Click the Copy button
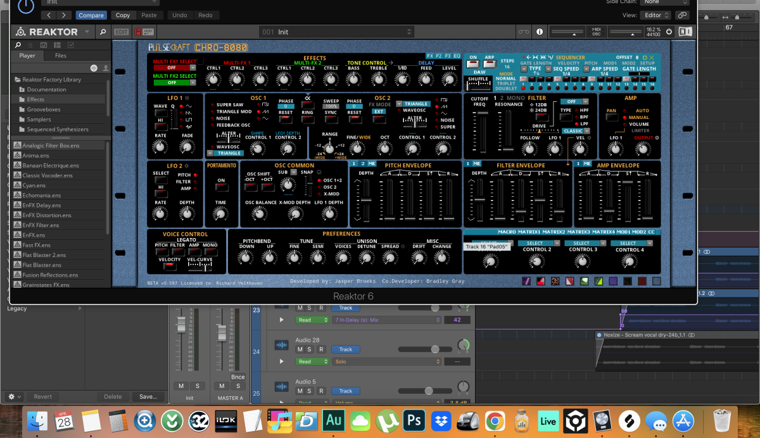 click(x=123, y=15)
